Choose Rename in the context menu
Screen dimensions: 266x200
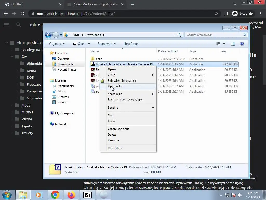click(x=127, y=140)
